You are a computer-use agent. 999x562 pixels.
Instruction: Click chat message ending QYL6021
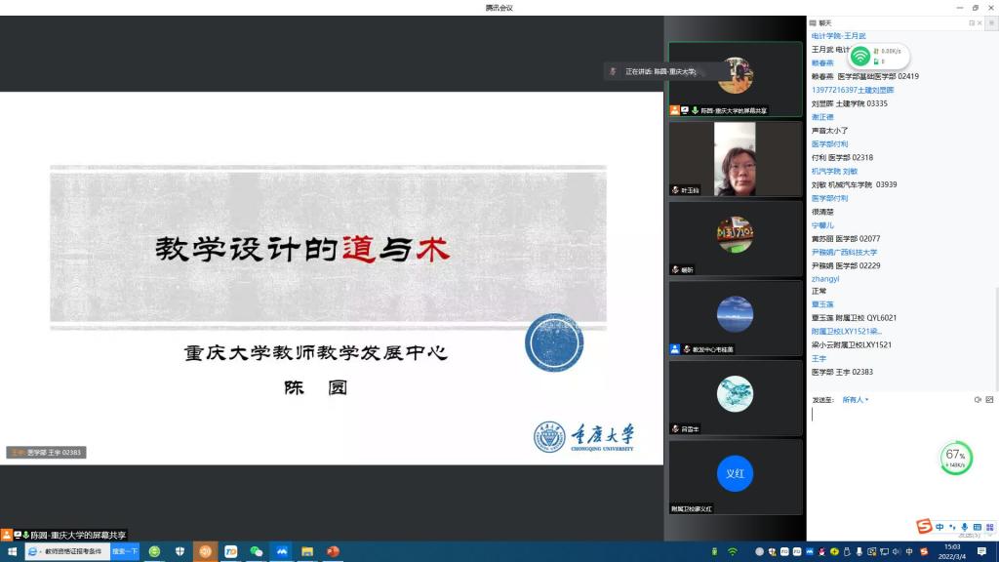point(854,318)
